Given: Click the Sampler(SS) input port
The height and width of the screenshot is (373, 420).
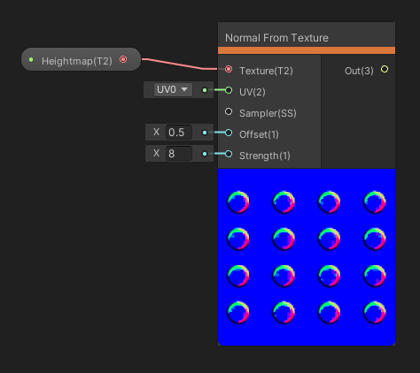Looking at the screenshot, I should coord(229,111).
